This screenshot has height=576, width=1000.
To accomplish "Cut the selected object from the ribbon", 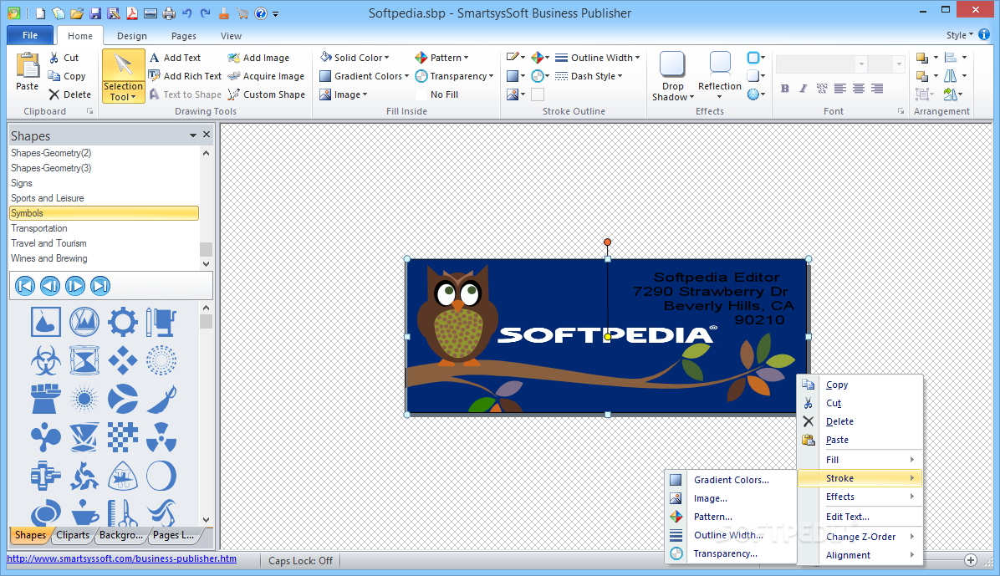I will (x=64, y=58).
